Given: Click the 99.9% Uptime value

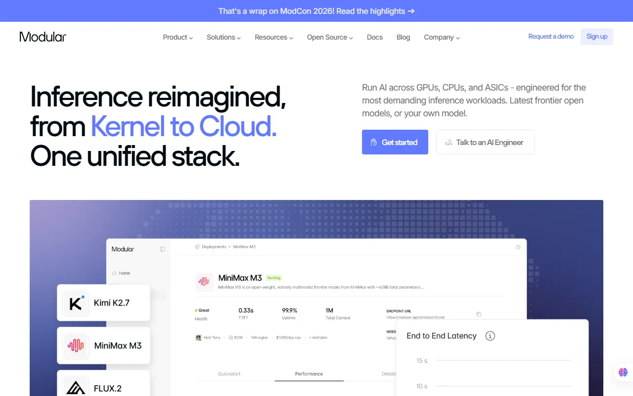Looking at the screenshot, I should coord(290,310).
